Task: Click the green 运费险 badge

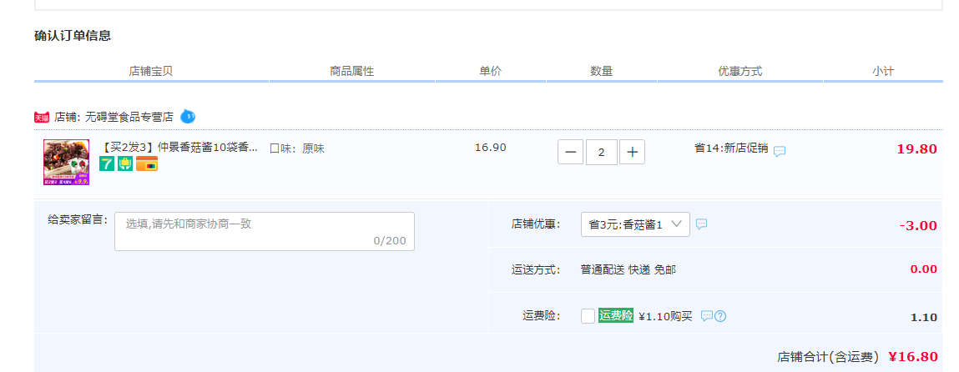Action: [x=616, y=315]
